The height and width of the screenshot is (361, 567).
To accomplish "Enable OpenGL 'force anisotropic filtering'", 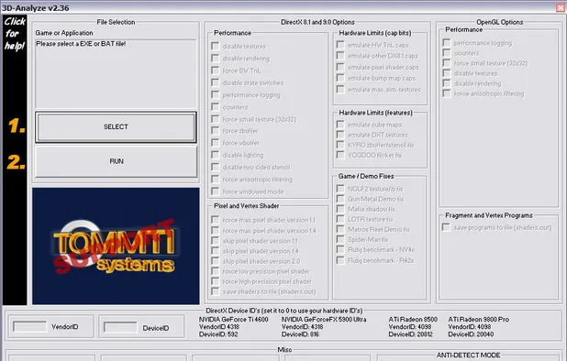I will click(447, 93).
